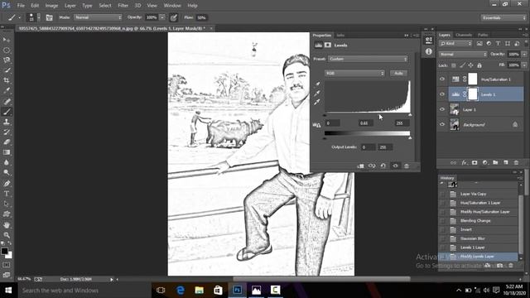Open the layer blend mode dropdown
530x298 pixels.
[x=463, y=54]
